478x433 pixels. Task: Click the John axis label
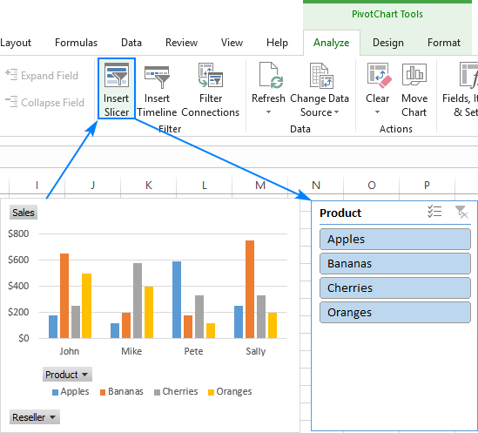click(x=70, y=351)
